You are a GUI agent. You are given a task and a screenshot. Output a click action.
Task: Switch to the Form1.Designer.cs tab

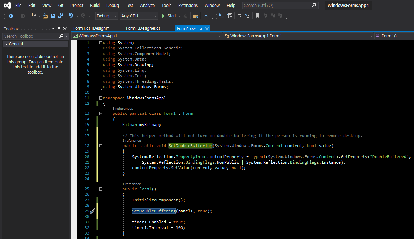(143, 28)
